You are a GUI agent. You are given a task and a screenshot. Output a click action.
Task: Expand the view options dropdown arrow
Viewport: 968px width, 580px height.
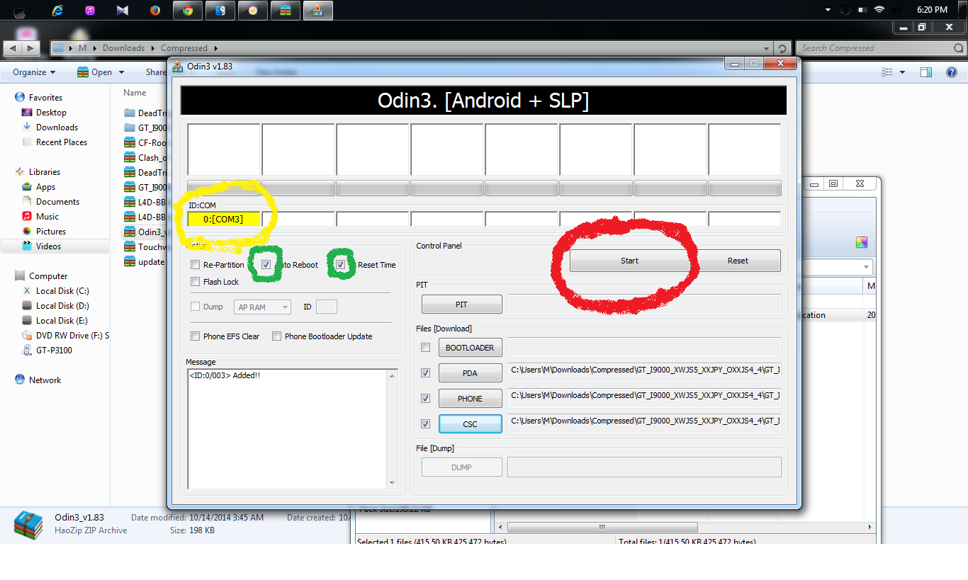coord(902,72)
